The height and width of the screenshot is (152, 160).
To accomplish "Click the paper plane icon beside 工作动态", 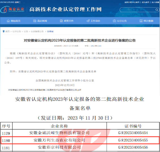I will (x=88, y=21).
